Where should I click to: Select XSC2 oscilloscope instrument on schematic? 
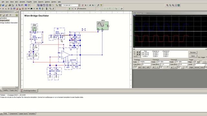[x=103, y=26]
